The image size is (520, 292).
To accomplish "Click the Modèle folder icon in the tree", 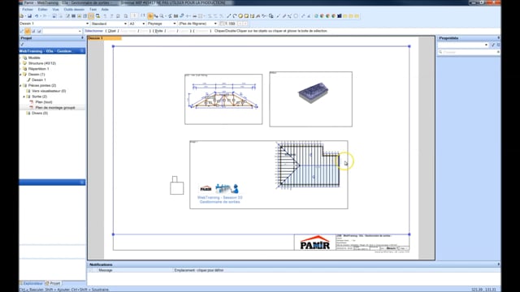I will coord(25,58).
